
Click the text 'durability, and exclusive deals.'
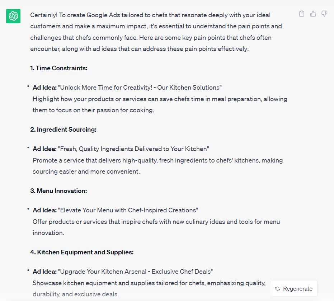76,294
